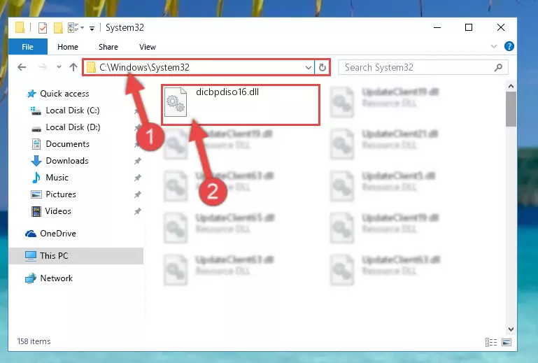Open Pictures folder in sidebar

pyautogui.click(x=61, y=194)
